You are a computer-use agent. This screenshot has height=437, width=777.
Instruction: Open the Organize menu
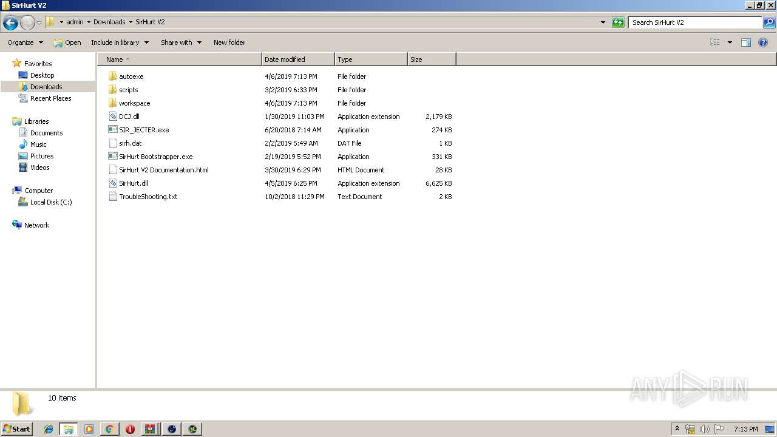pos(25,42)
